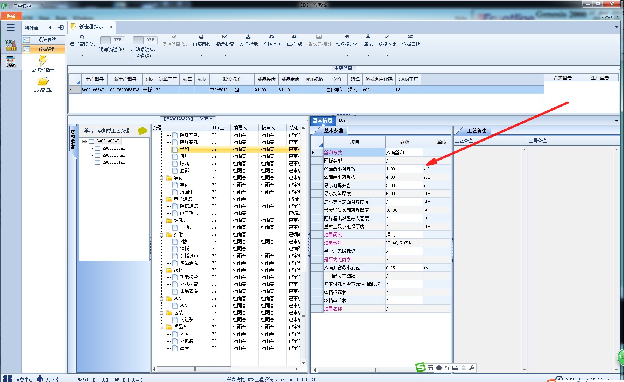Click the Sogou input method S icon
This screenshot has height=382, width=624.
click(421, 367)
